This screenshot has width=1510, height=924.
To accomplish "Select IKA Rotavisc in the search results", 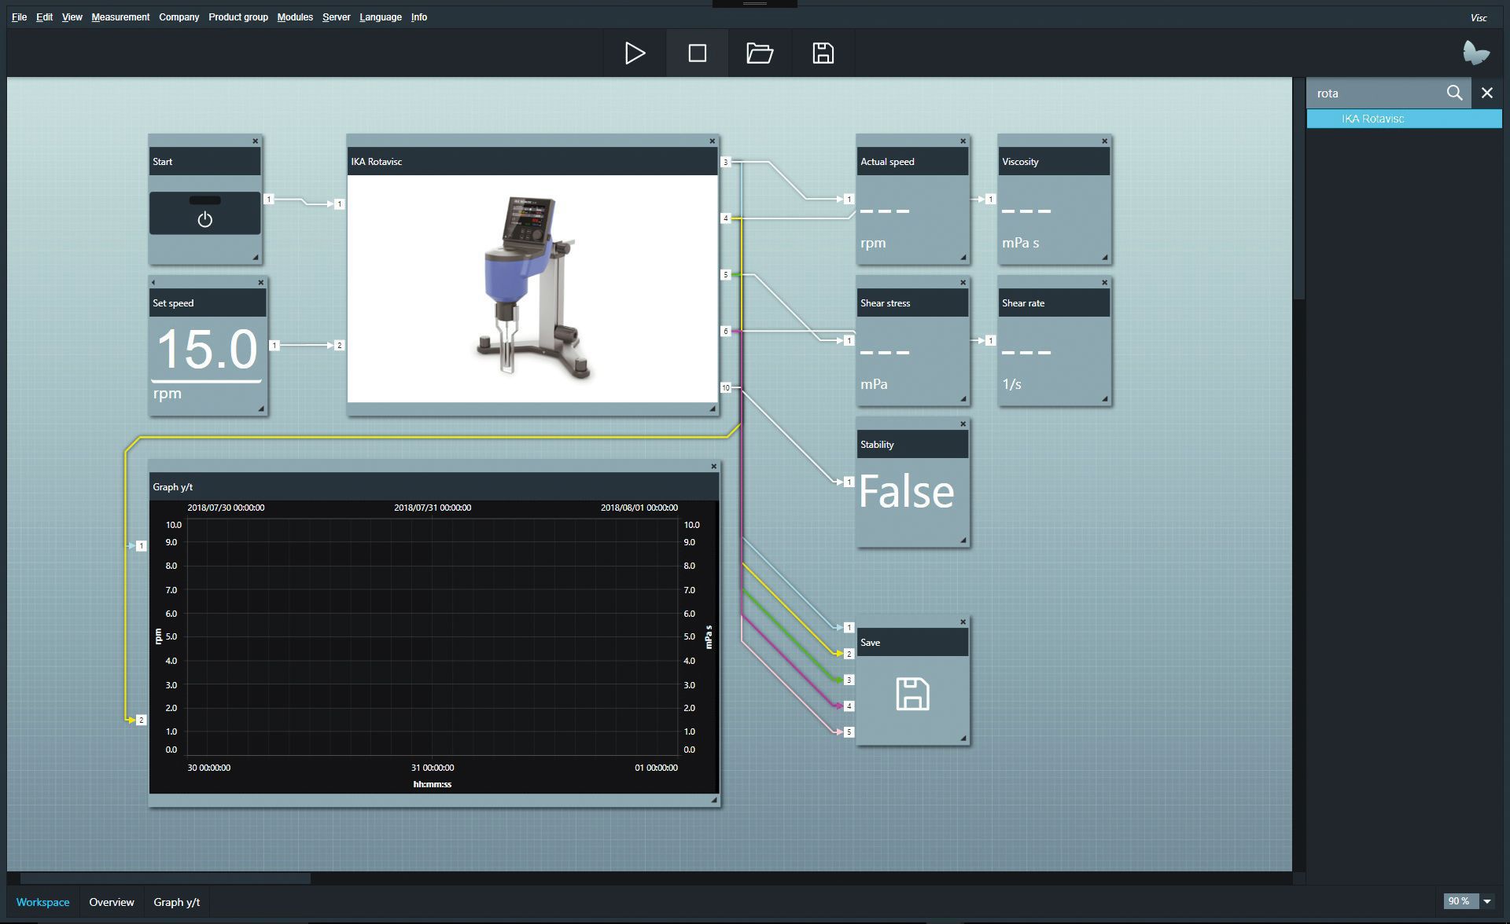I will click(x=1404, y=119).
